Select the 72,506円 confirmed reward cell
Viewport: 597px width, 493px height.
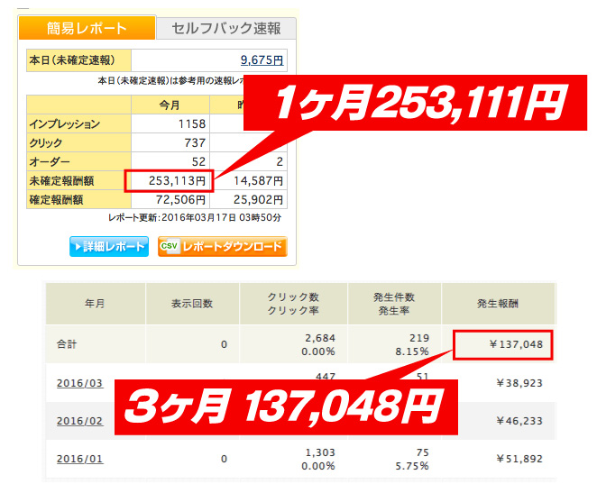pos(170,197)
